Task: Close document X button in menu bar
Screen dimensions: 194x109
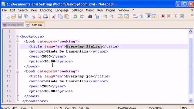Action: 192,10
